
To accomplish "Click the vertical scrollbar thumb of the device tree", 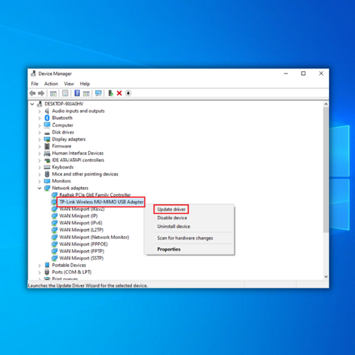I will click(326, 170).
